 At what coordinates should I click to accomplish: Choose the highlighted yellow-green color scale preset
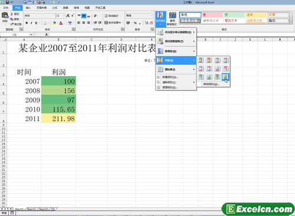(x=225, y=77)
